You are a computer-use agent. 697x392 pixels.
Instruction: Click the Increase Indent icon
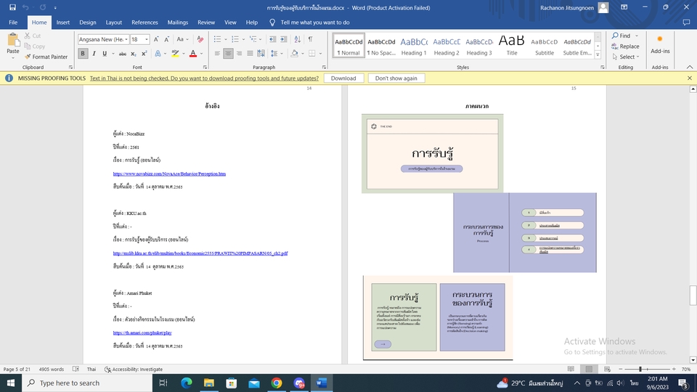pyautogui.click(x=284, y=39)
